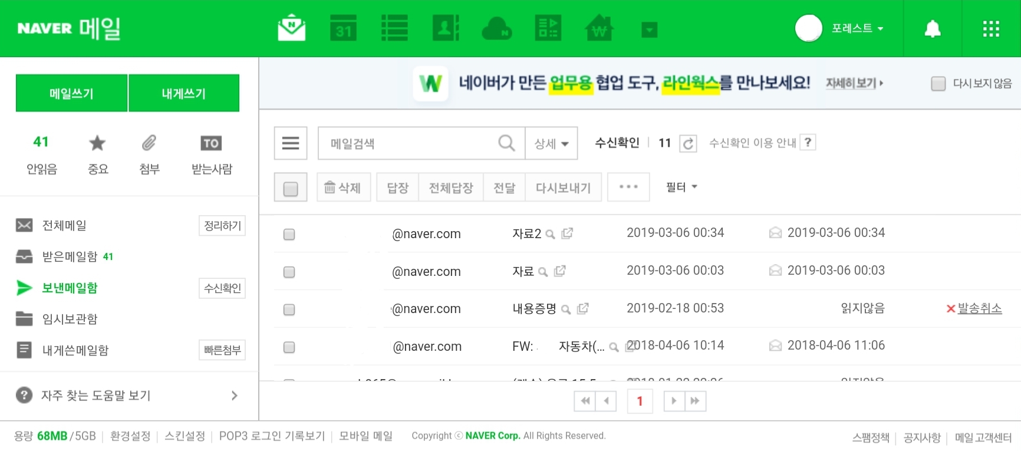Click the 정리하기 button

[x=222, y=226]
